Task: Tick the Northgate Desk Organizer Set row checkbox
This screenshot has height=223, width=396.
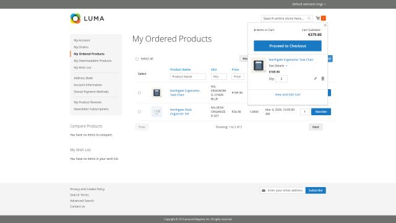Action: [139, 111]
